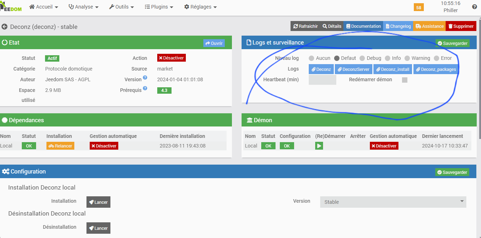The image size is (481, 238).
Task: Click the Détails button
Action: (x=332, y=26)
